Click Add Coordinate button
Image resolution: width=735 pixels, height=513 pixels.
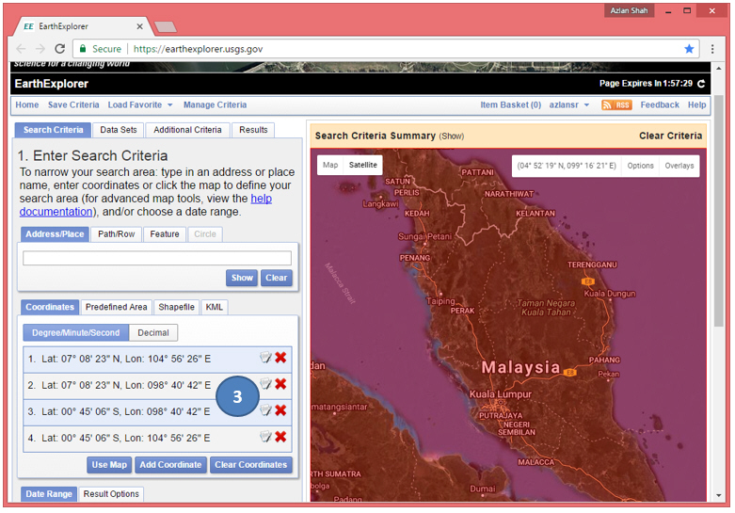coord(170,465)
